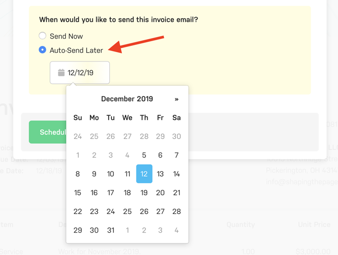Choose December 5 in calendar
The width and height of the screenshot is (338, 255).
[144, 155]
